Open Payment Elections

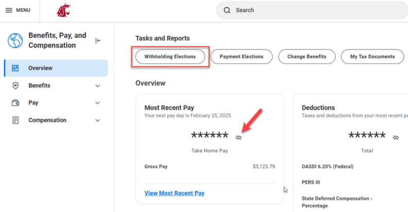pos(242,57)
